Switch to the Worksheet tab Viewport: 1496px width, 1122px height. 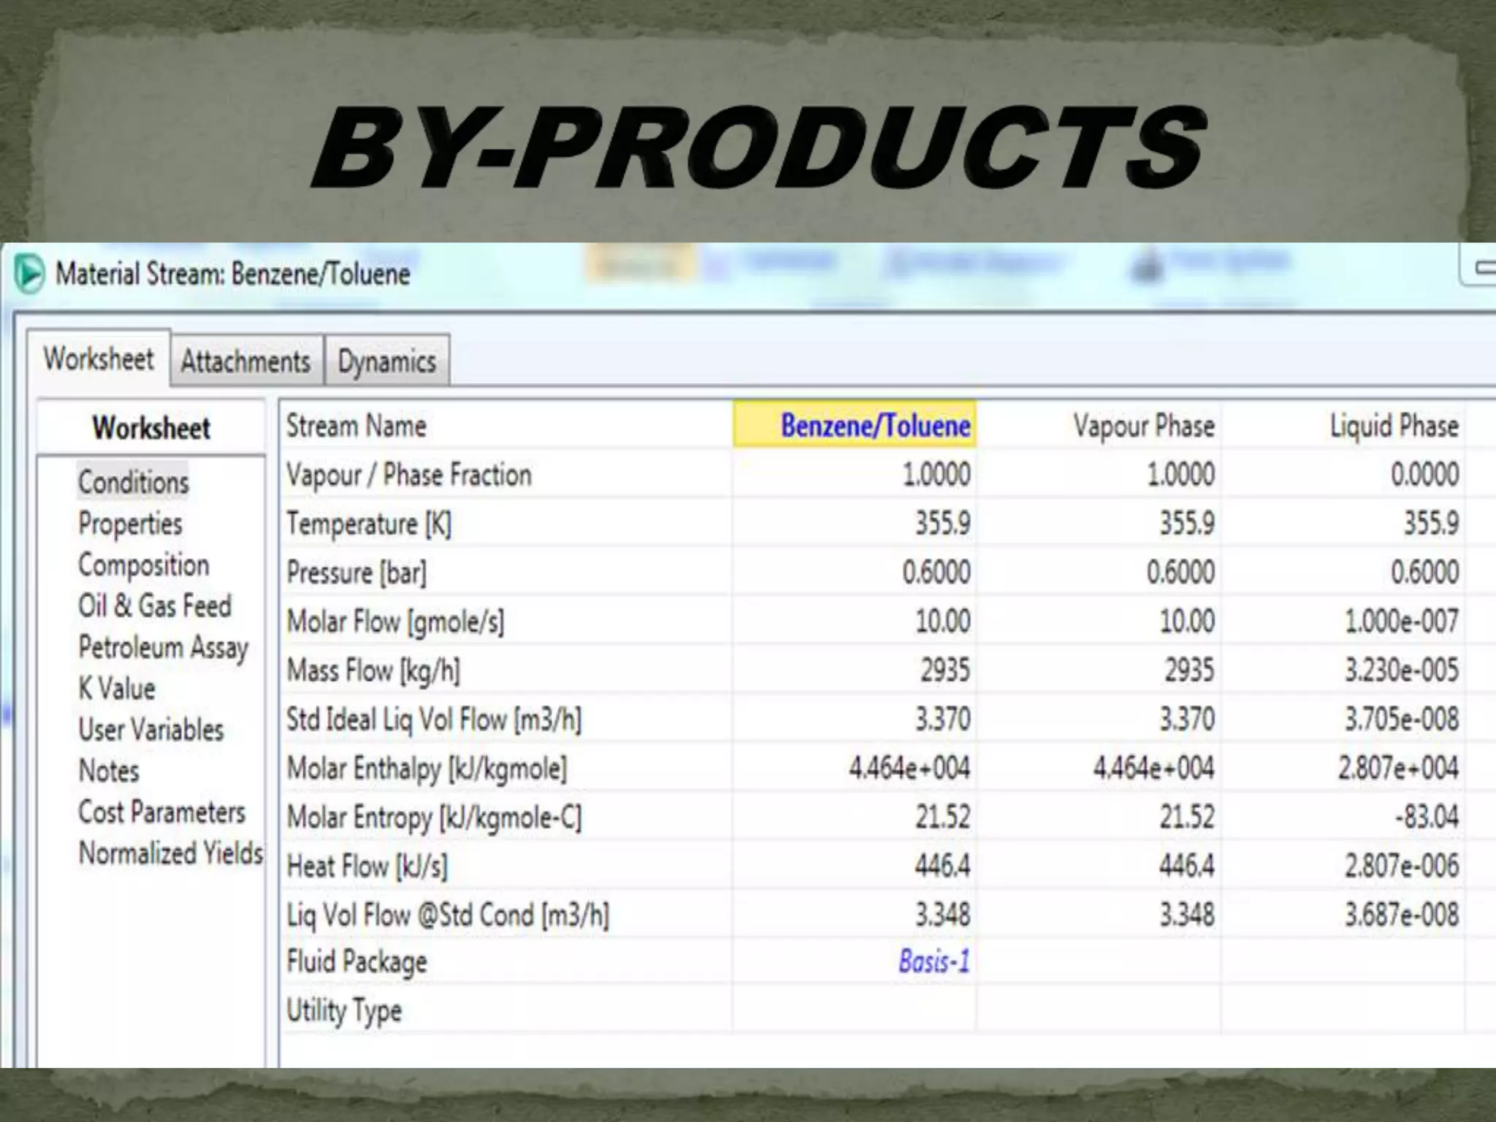point(99,358)
